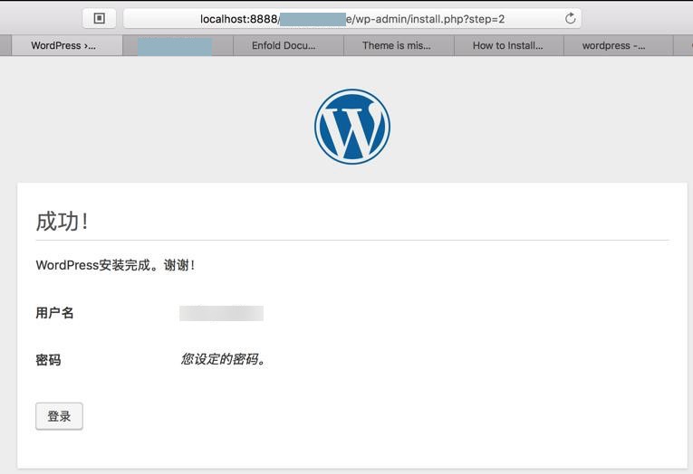The width and height of the screenshot is (693, 474).
Task: Select the wordpress -... tab
Action: [619, 45]
